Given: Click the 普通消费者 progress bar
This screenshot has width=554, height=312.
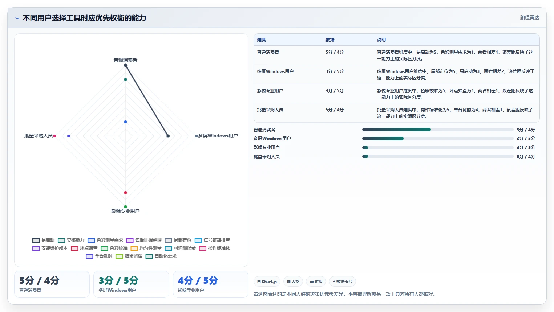Looking at the screenshot, I should pos(438,130).
